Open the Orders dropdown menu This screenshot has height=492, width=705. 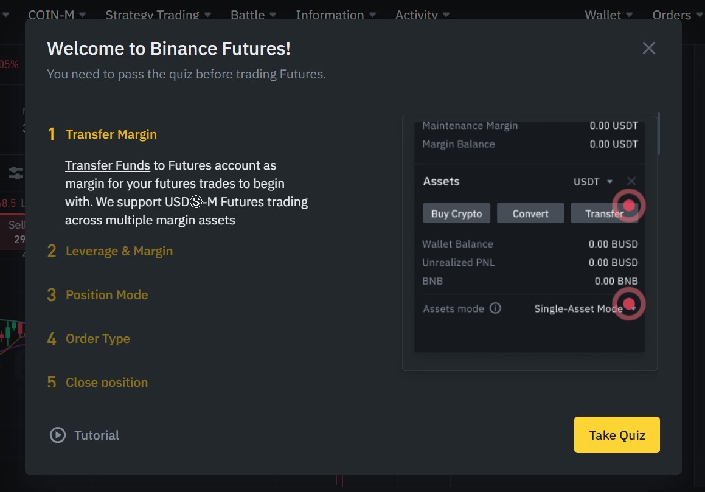coord(677,15)
